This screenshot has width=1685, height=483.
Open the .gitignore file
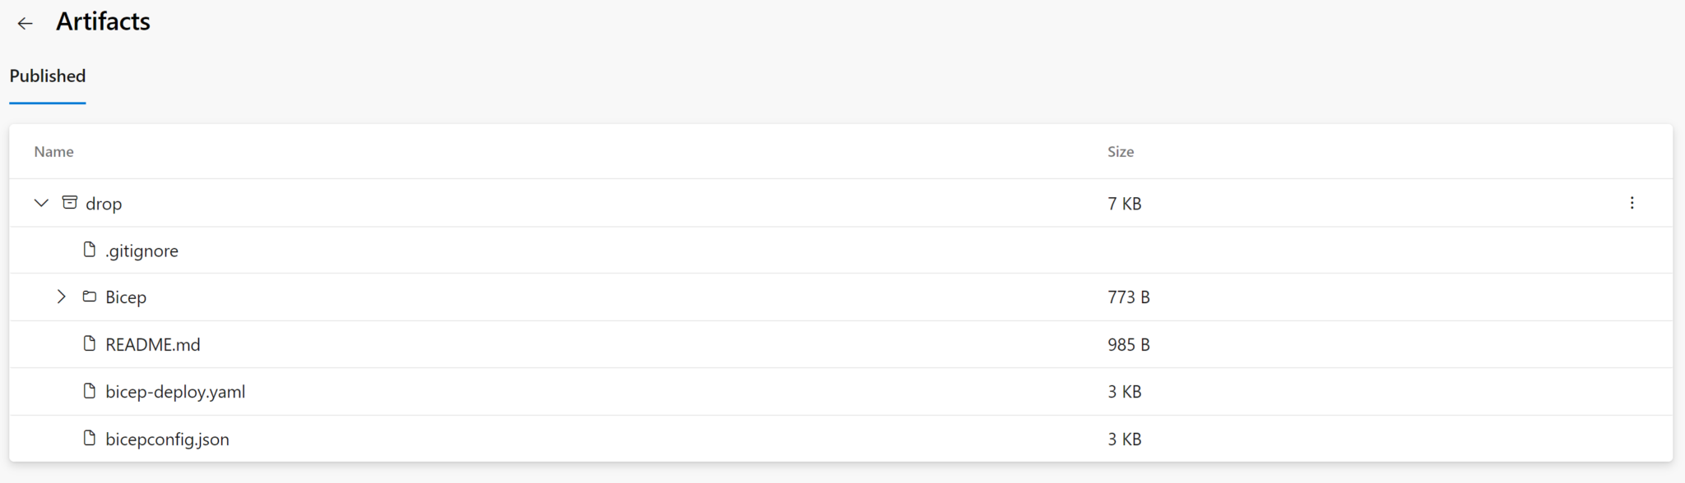pos(142,251)
